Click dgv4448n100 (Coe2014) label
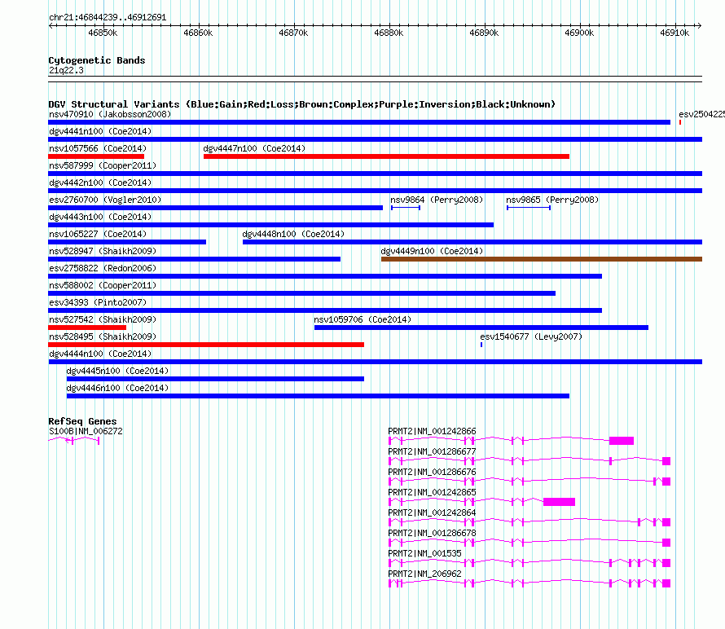This screenshot has height=629, width=725. 293,234
